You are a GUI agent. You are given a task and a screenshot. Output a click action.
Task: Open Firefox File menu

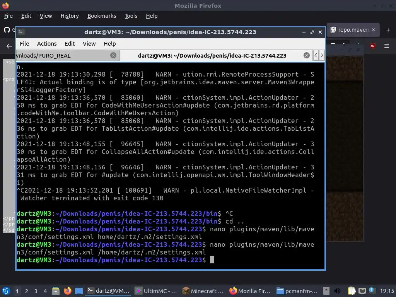coord(9,16)
